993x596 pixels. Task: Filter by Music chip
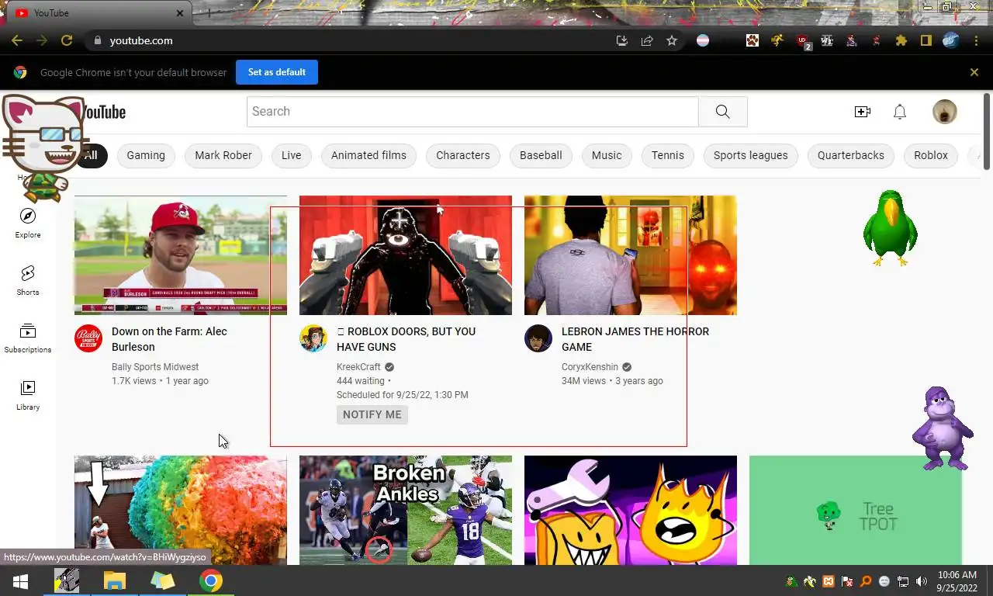607,155
